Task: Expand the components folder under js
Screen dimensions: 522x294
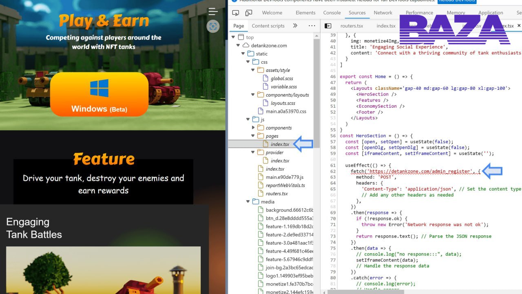Action: point(253,128)
